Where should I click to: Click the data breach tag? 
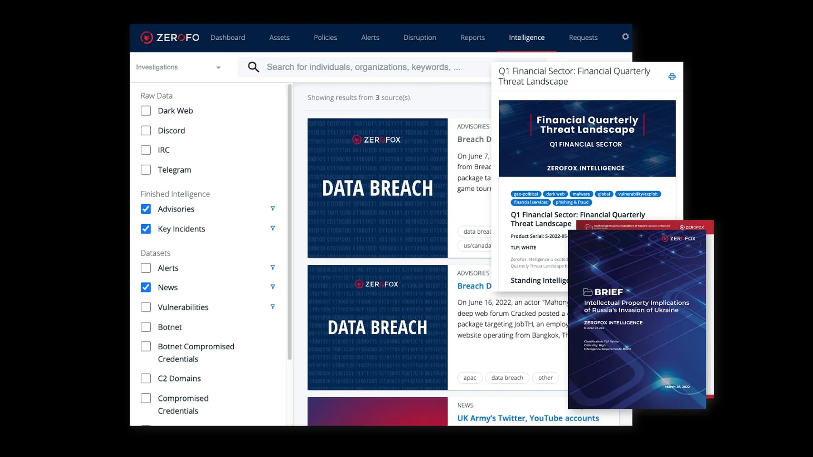click(x=507, y=378)
